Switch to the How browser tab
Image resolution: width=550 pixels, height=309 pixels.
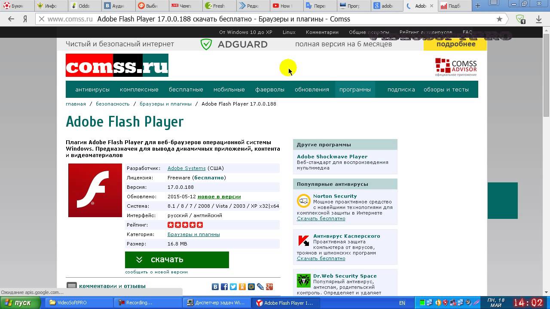click(x=286, y=6)
